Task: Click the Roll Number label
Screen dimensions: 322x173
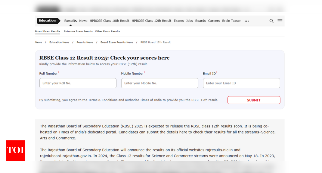Action: (x=49, y=73)
